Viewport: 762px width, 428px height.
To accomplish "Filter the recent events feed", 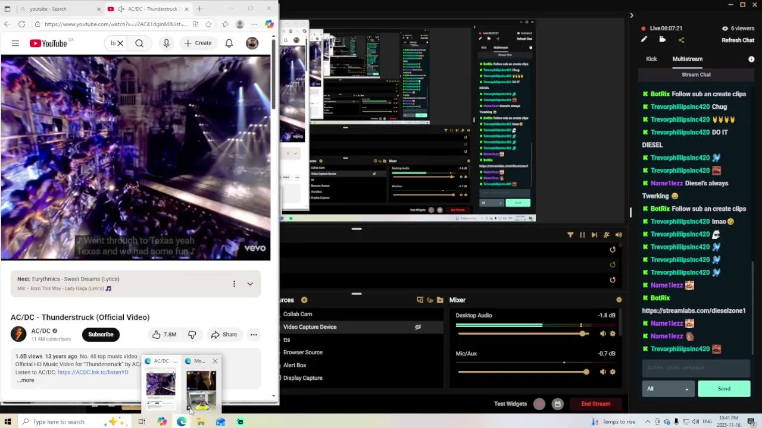I will pos(570,235).
